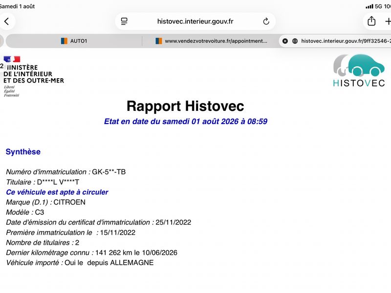
Task: Click the AUTO1 tab favicon
Action: (64, 41)
